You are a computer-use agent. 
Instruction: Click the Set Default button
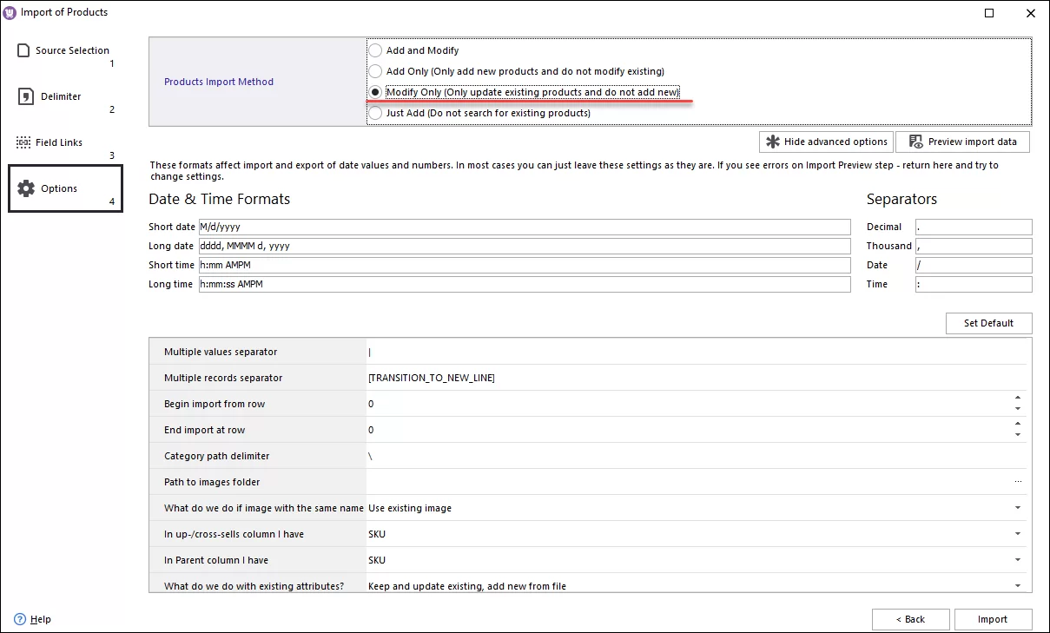[x=988, y=323]
